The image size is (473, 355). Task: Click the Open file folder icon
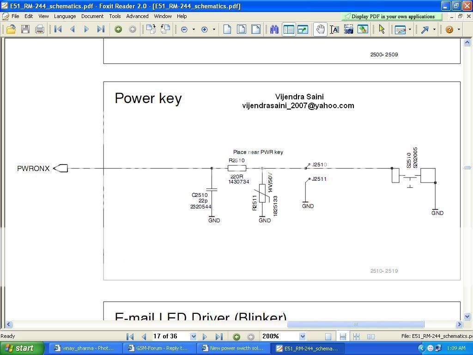[x=11, y=29]
